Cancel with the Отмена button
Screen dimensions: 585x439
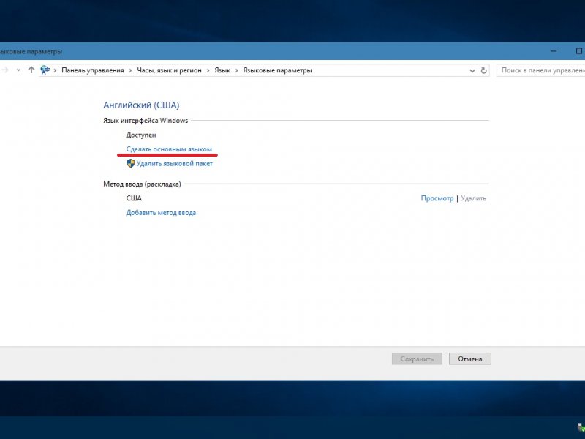click(x=469, y=359)
